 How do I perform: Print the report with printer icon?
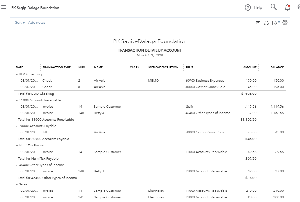[266, 23]
